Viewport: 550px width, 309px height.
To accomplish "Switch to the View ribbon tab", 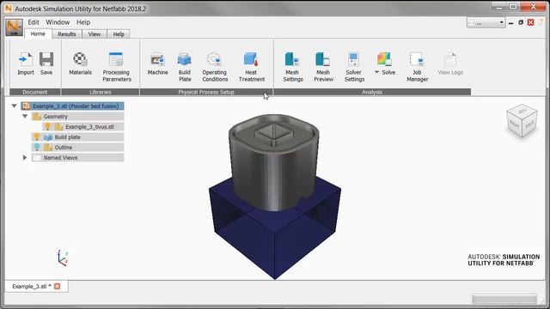I will tap(94, 34).
